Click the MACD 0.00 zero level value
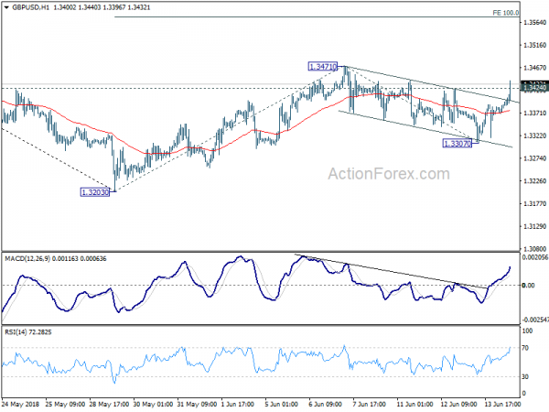Image resolution: width=549 pixels, height=412 pixels. click(x=528, y=285)
